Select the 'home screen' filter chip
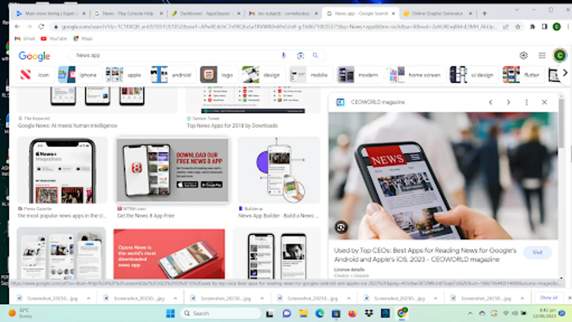Viewport: 572px width, 322px height. [x=416, y=75]
